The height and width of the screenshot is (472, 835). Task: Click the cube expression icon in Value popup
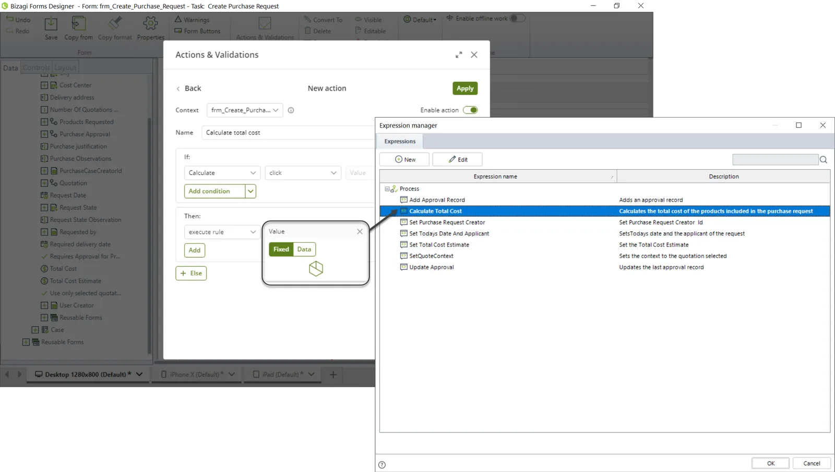point(316,268)
